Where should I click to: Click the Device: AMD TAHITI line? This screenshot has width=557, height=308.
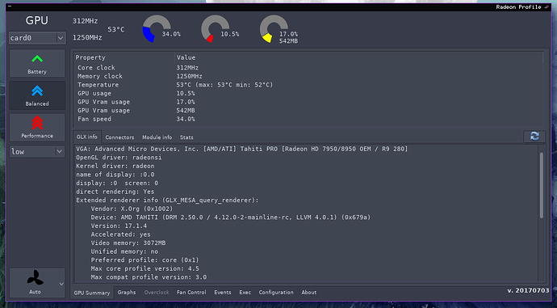pyautogui.click(x=231, y=217)
